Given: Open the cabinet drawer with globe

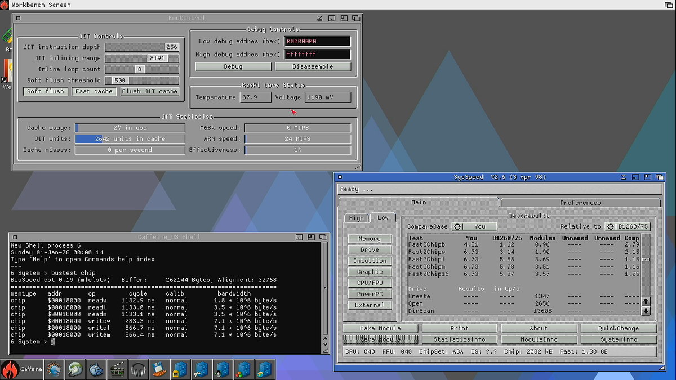Looking at the screenshot, I should (x=264, y=369).
